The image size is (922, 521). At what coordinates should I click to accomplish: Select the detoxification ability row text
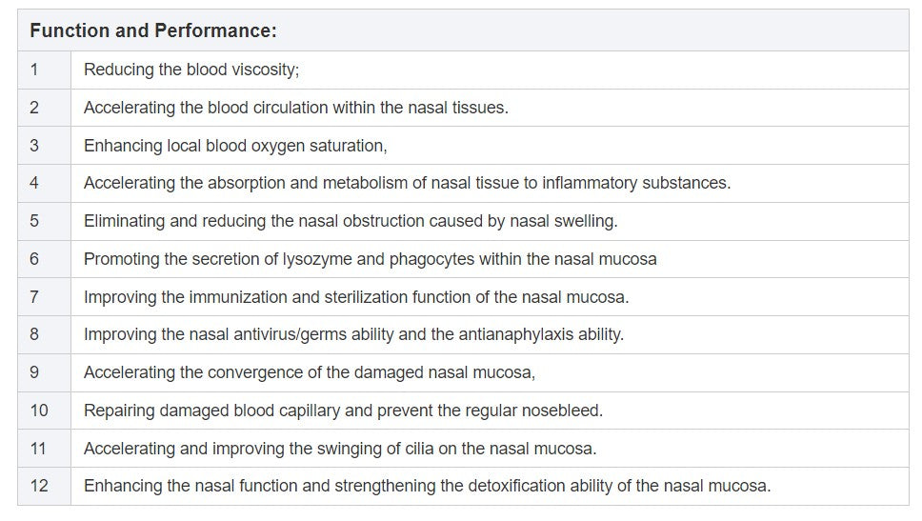point(427,486)
